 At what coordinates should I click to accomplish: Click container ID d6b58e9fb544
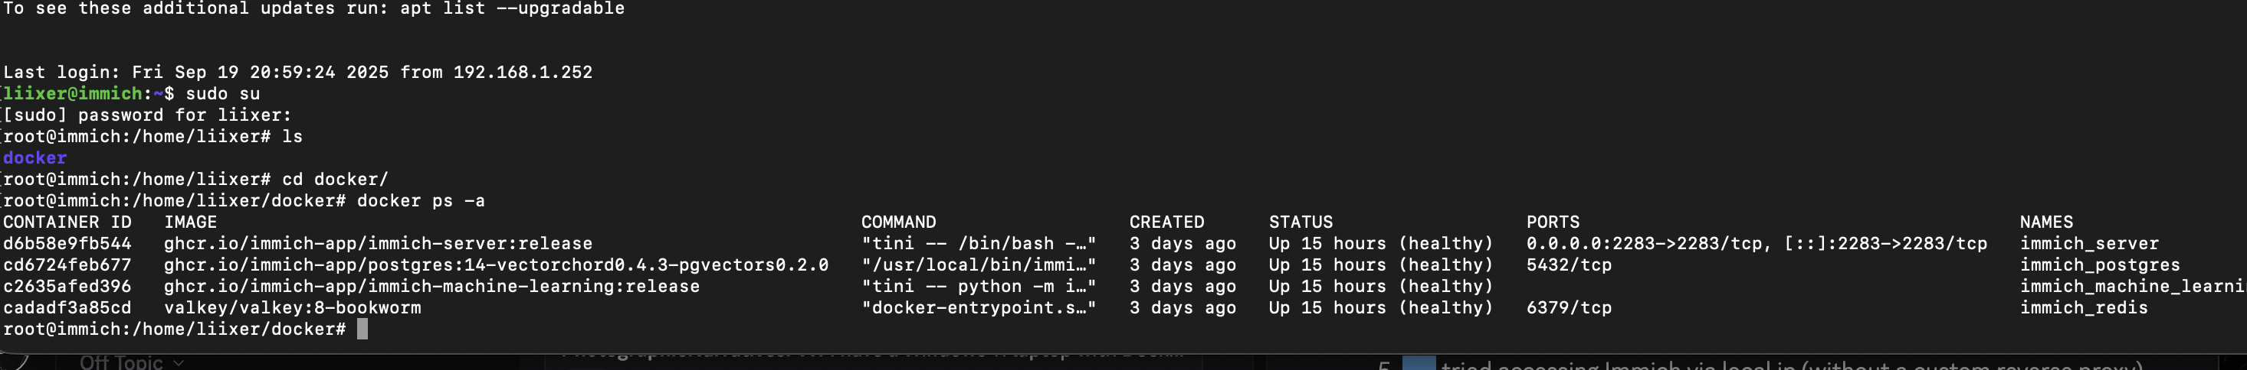tap(67, 244)
